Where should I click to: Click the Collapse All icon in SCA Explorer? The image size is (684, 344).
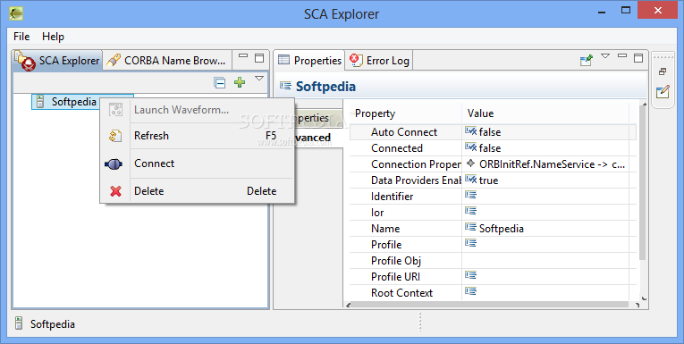click(219, 82)
